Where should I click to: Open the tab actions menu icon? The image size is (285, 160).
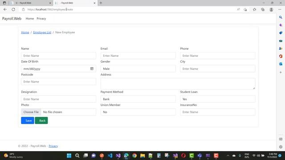4,3
